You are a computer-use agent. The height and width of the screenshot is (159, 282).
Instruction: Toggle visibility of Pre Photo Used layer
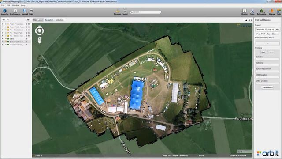(x=6, y=30)
